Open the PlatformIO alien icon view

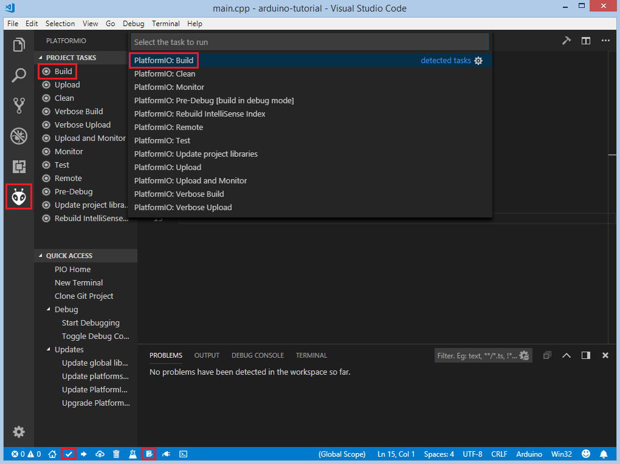click(19, 197)
